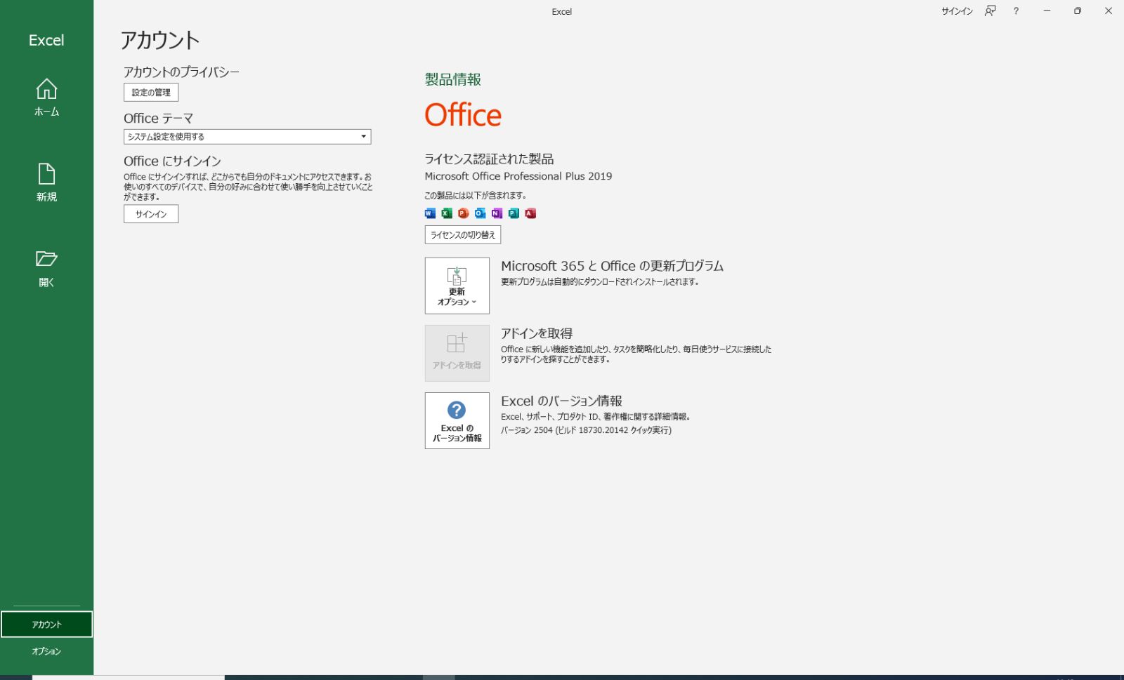Click the feedback person icon in title bar

point(990,11)
